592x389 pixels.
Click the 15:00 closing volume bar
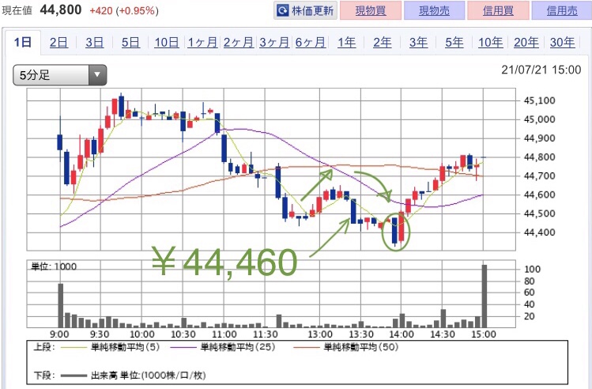[x=484, y=296]
